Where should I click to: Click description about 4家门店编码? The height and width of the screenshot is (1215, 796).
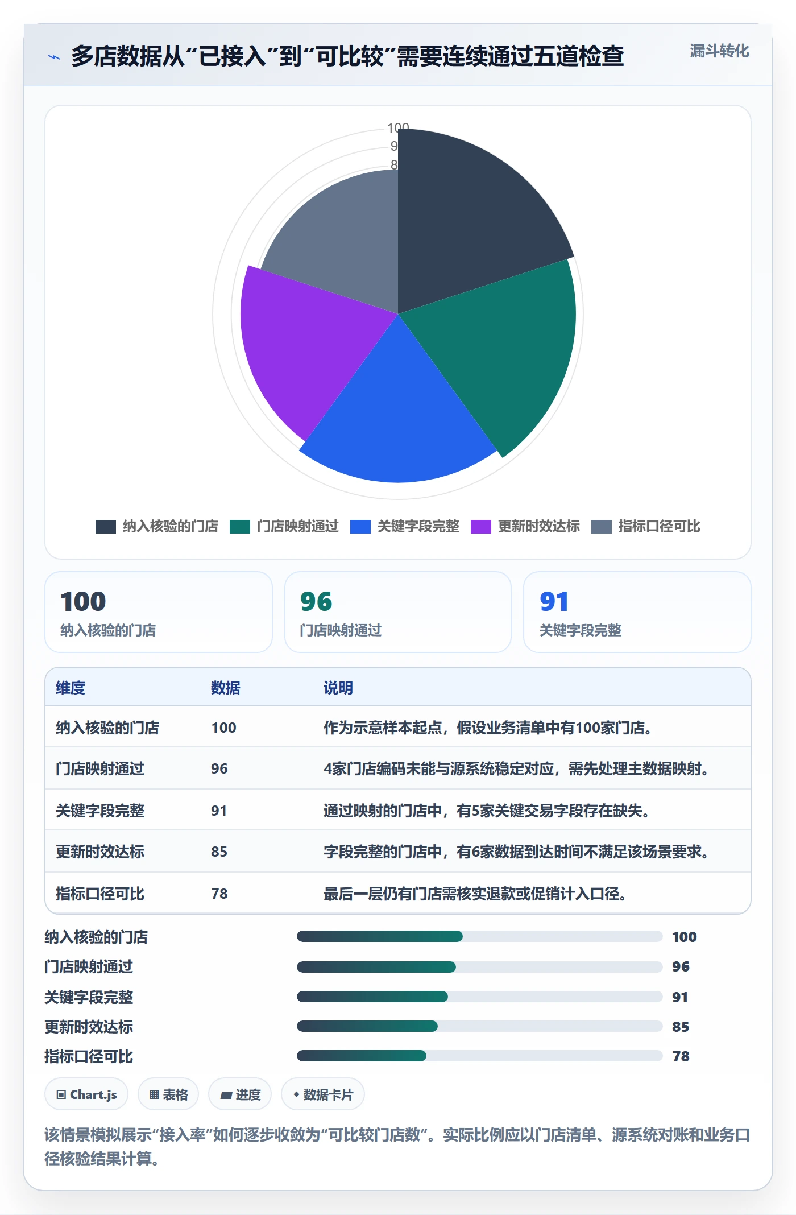[516, 768]
